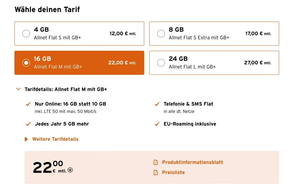Click checkmark icon beside EU-Roaming inklusive
291x195 pixels.
[x=157, y=124]
